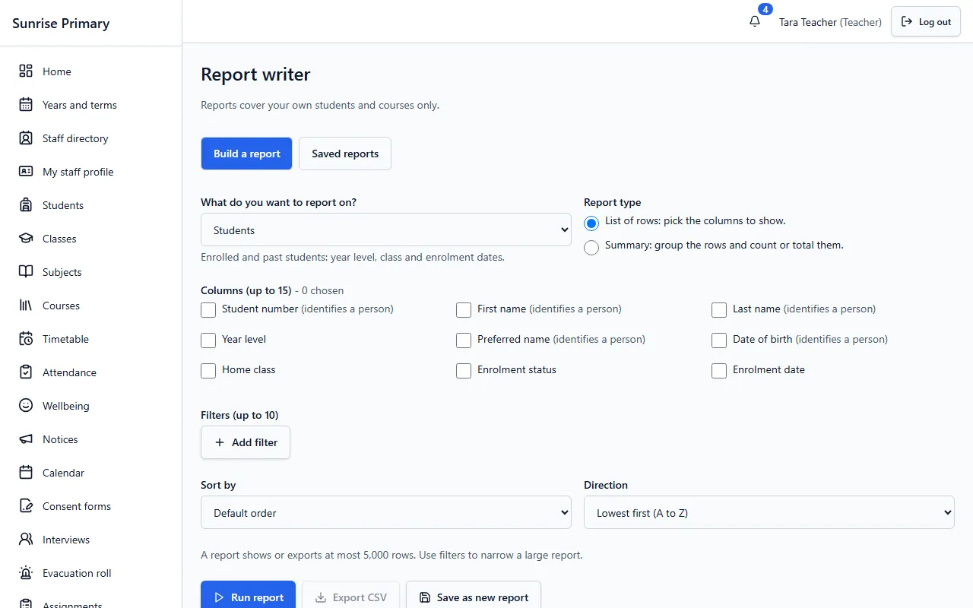The width and height of the screenshot is (973, 608).
Task: Click the Add filter button
Action: [x=246, y=442]
